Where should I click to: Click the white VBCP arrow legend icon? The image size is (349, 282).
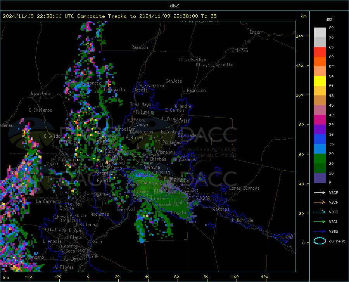click(320, 192)
